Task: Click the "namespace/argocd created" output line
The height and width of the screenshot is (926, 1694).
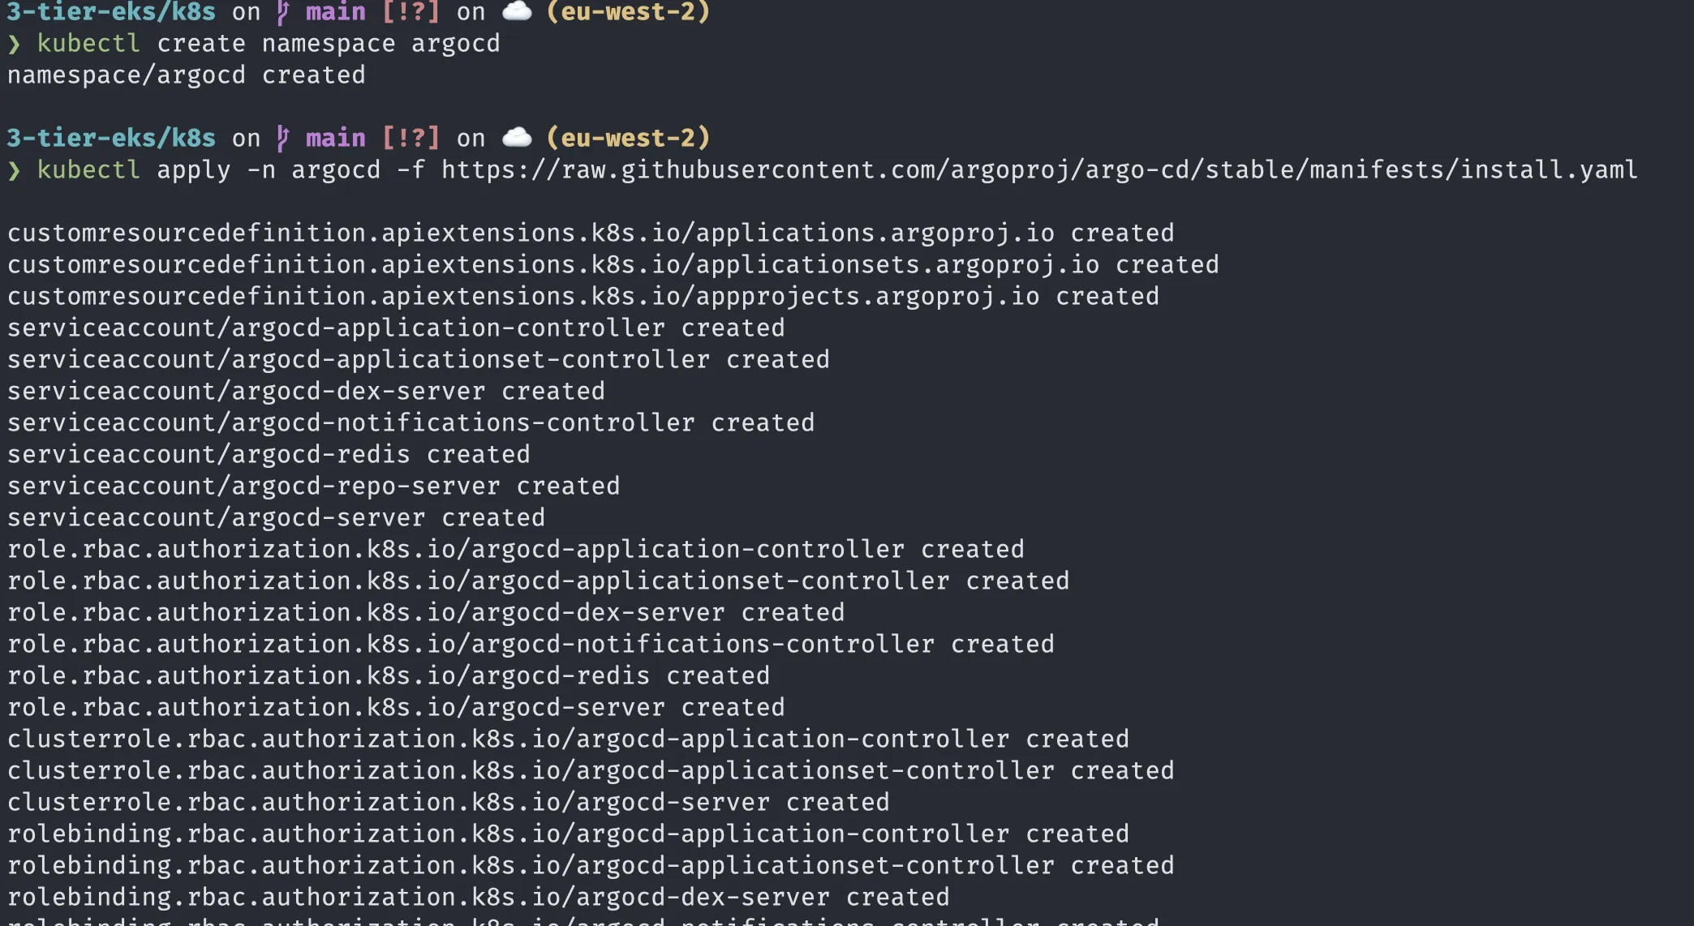Action: pyautogui.click(x=187, y=75)
